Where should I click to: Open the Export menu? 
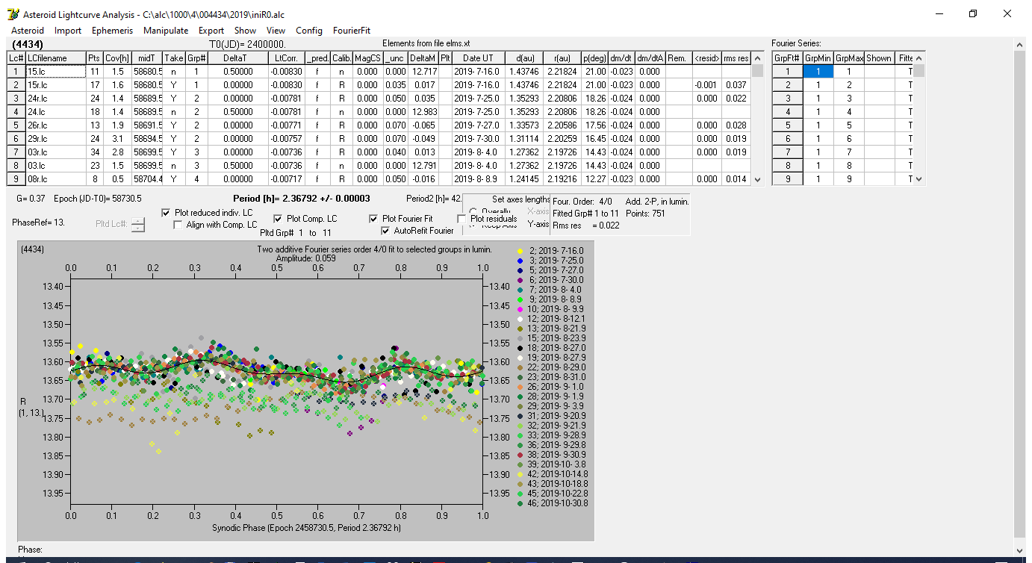pos(211,31)
